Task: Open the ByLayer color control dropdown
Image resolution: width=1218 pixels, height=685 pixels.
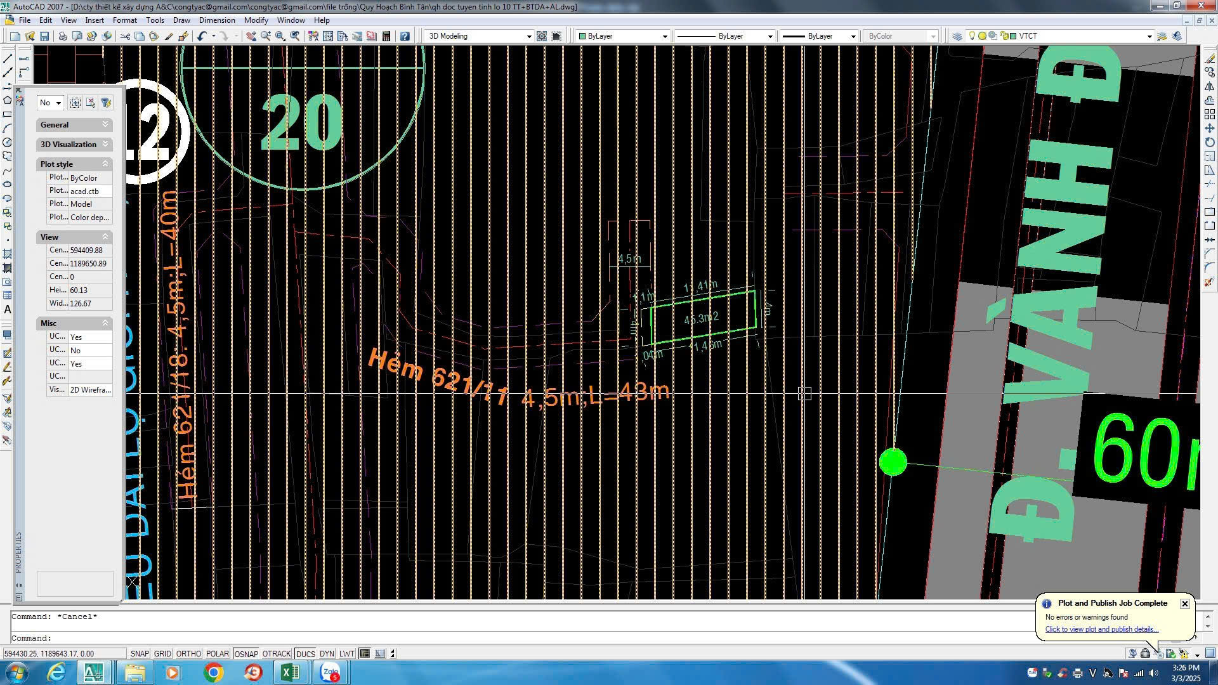Action: (x=664, y=36)
